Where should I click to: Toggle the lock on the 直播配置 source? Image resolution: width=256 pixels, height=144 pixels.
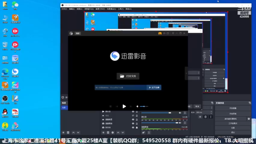[137, 119]
